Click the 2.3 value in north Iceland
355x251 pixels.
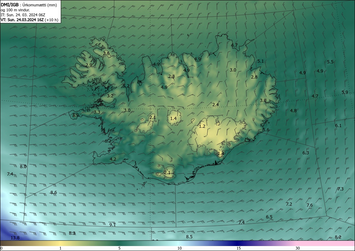pos(171,76)
